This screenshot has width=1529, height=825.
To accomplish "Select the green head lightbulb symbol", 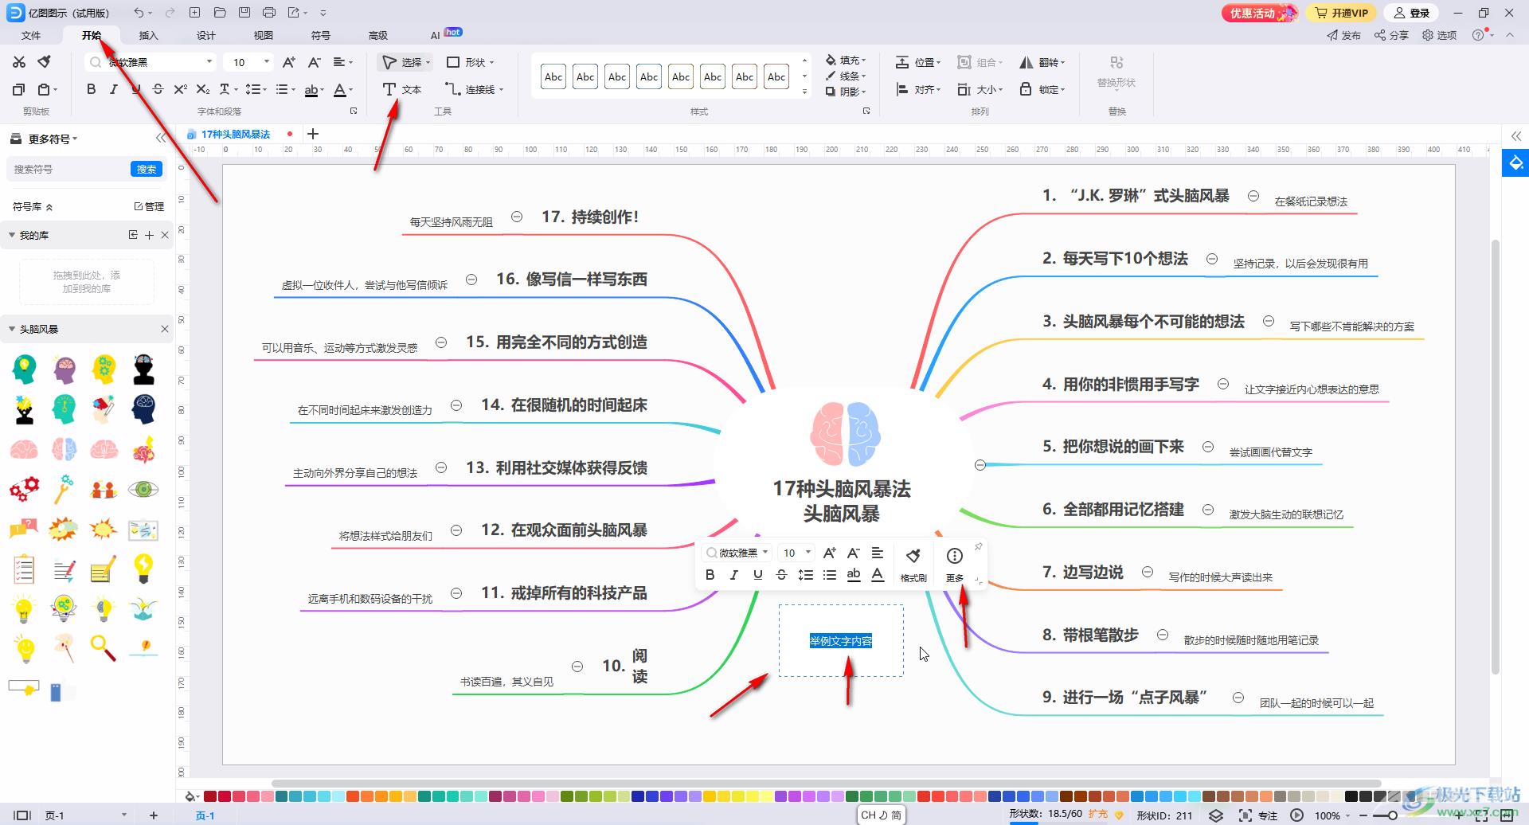I will coord(25,369).
